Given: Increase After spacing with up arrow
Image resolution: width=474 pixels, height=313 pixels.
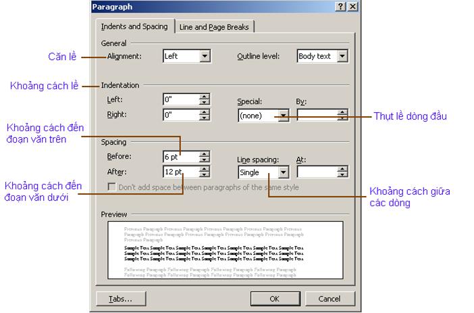Looking at the screenshot, I should 205,169.
